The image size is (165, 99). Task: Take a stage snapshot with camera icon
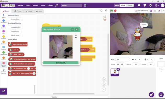pyautogui.click(x=151, y=11)
